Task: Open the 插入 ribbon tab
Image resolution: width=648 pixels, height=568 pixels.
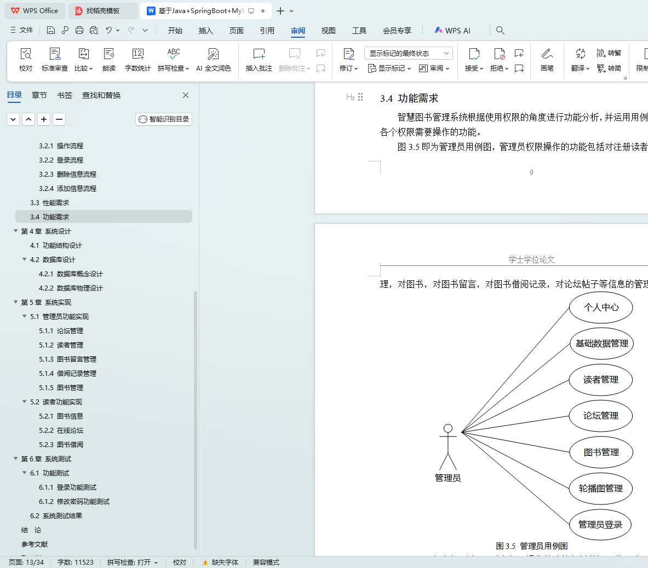Action: pyautogui.click(x=206, y=31)
